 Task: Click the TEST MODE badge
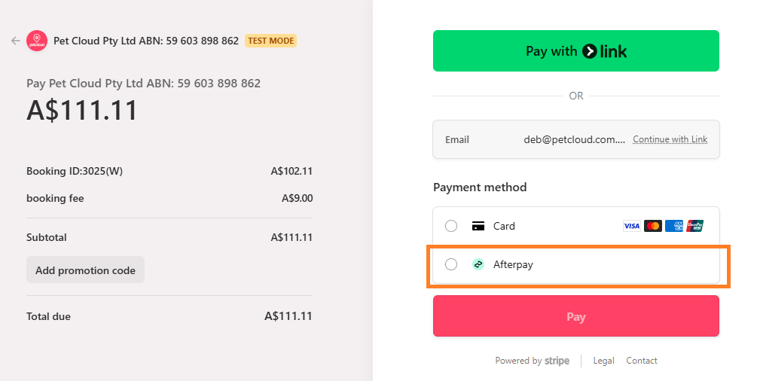270,41
